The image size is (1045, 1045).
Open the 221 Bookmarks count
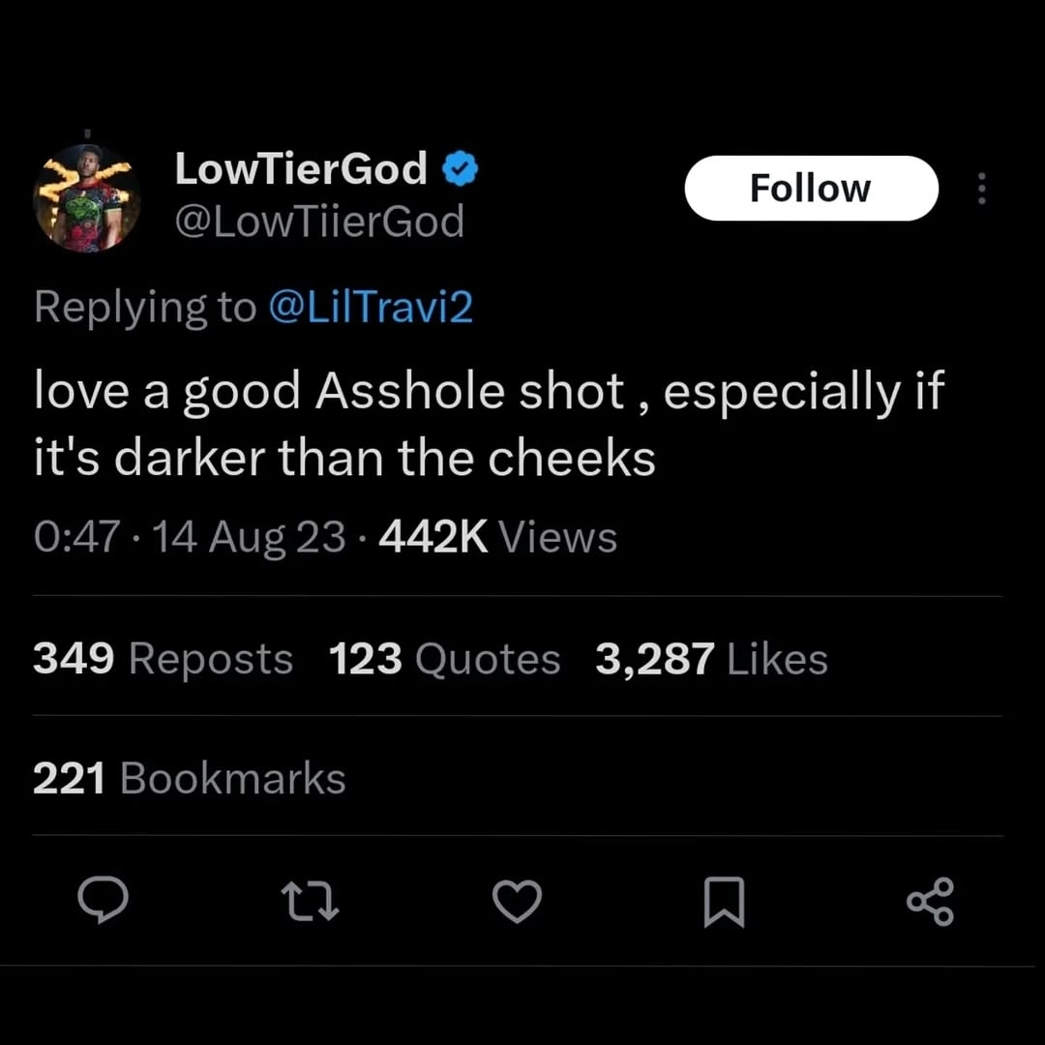(190, 778)
